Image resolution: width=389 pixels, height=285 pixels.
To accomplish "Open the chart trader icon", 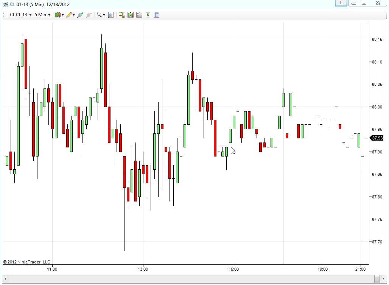I will [x=121, y=15].
